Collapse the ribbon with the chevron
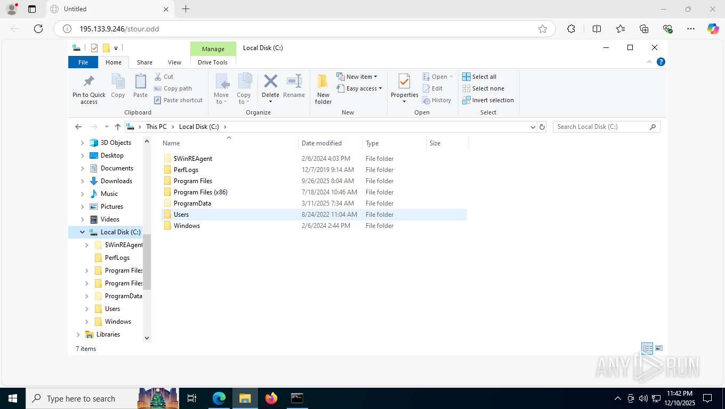 click(649, 62)
